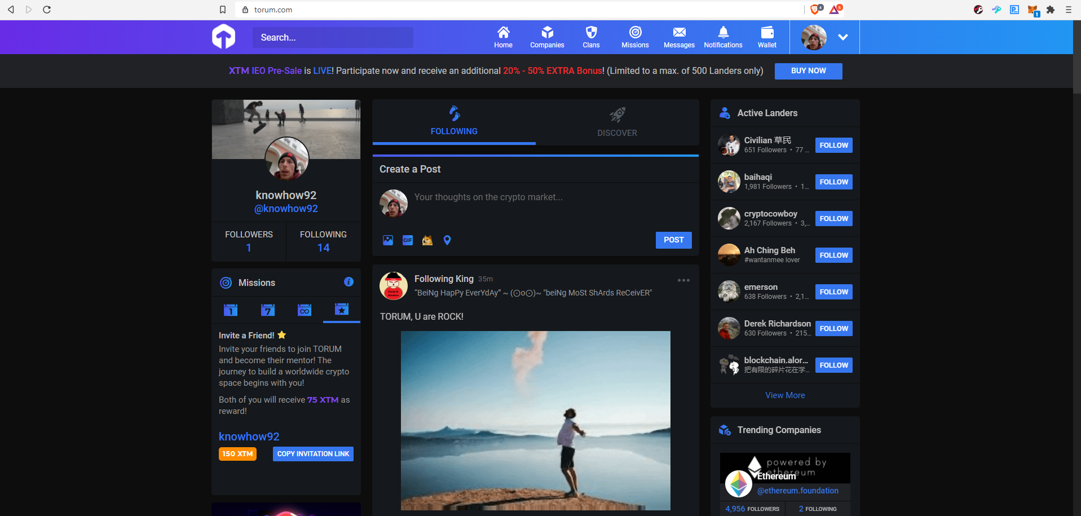
Task: Follow Civilian 草民
Action: tap(833, 145)
